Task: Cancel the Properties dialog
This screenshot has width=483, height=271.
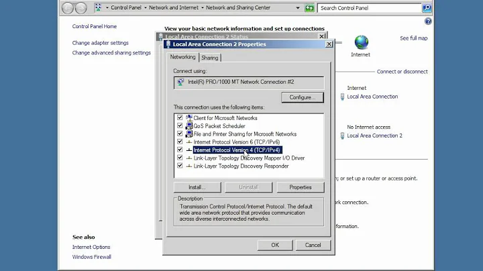Action: pos(313,245)
